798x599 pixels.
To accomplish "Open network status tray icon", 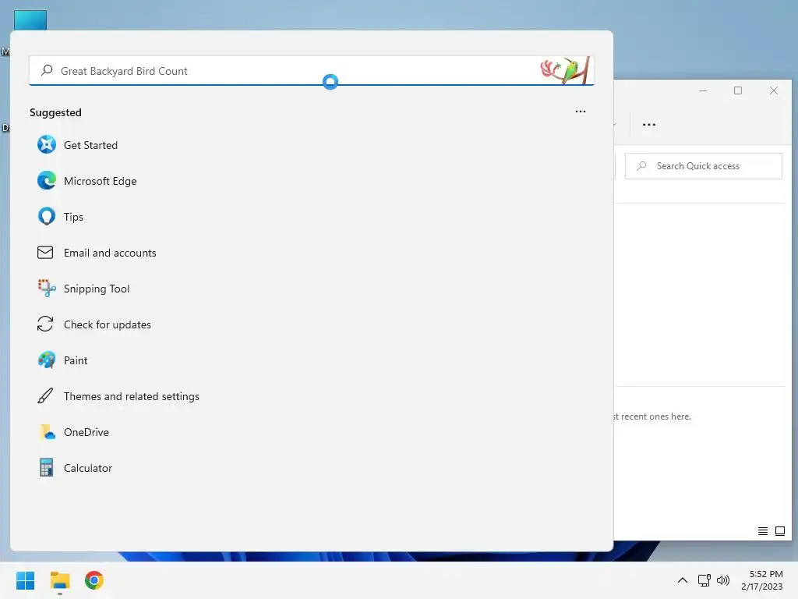I will coord(704,580).
